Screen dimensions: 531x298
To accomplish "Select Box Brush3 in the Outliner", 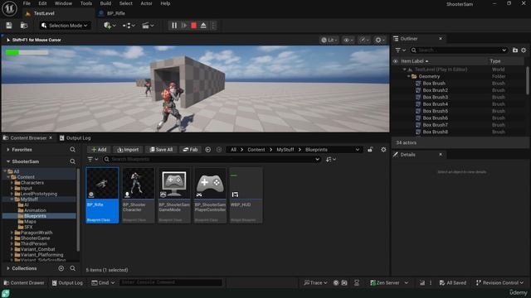I will pos(435,97).
